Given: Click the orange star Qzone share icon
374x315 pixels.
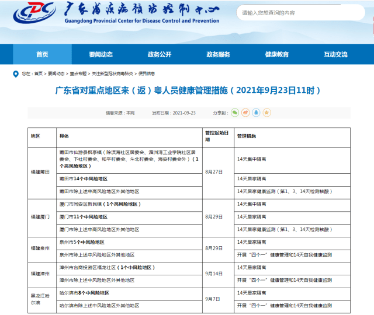Looking at the screenshot, I should 266,113.
